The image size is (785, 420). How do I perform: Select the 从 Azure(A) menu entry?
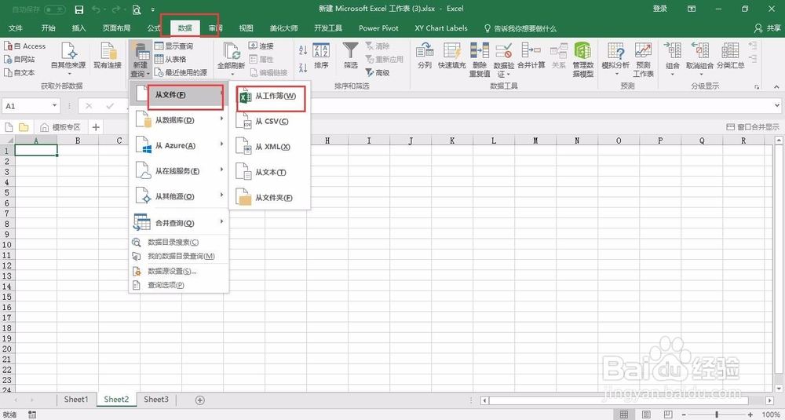point(179,146)
